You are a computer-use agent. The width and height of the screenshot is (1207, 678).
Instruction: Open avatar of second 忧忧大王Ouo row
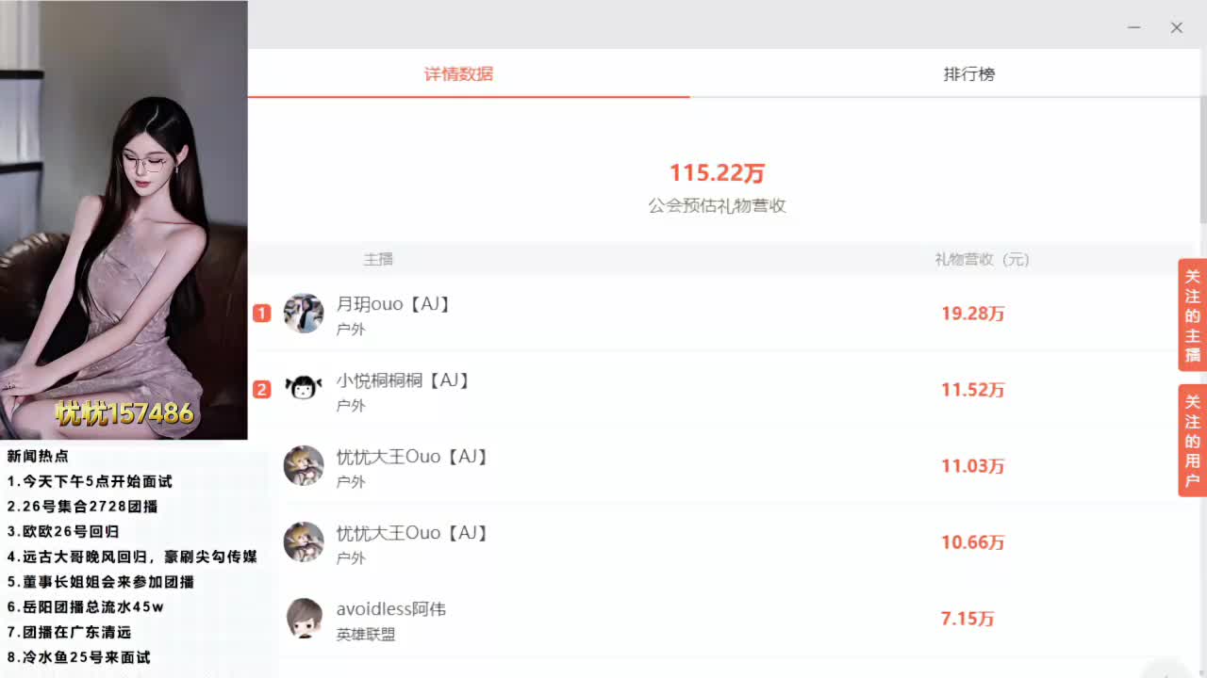pos(304,541)
